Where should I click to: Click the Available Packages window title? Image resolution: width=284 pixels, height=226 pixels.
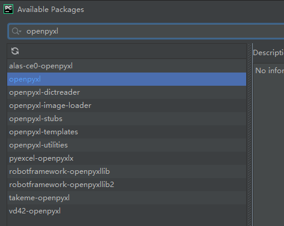pos(50,10)
